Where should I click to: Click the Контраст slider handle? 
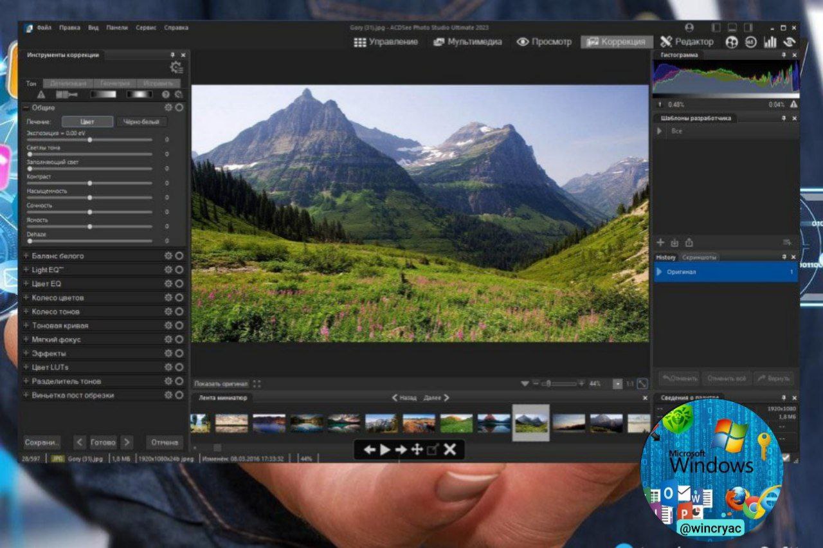89,183
